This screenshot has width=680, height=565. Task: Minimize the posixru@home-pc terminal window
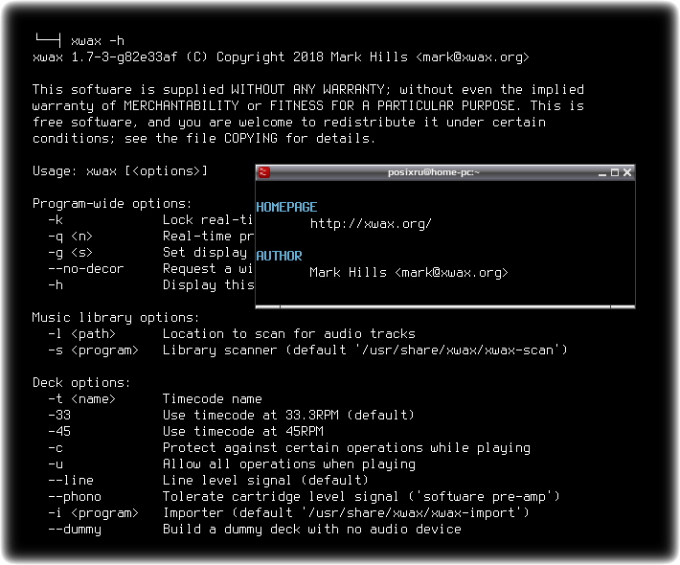pyautogui.click(x=601, y=173)
